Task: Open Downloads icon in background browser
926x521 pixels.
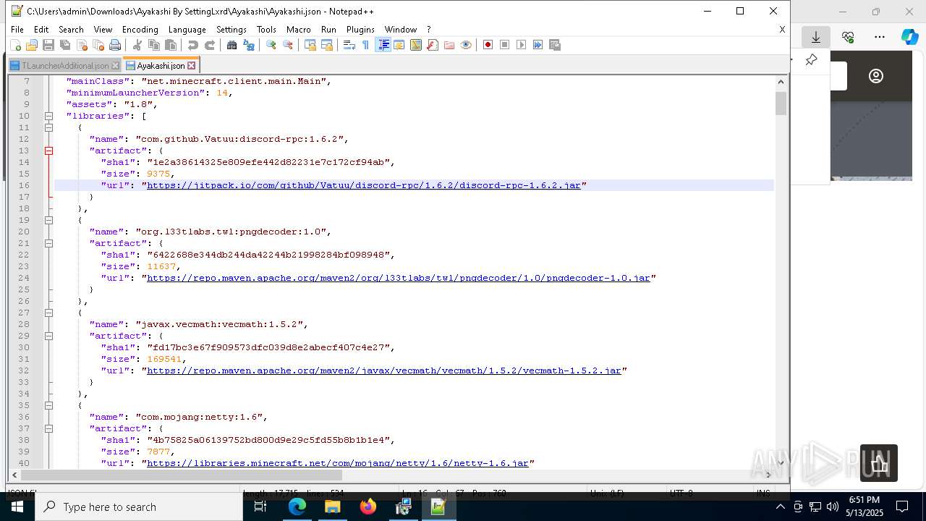Action: point(816,37)
